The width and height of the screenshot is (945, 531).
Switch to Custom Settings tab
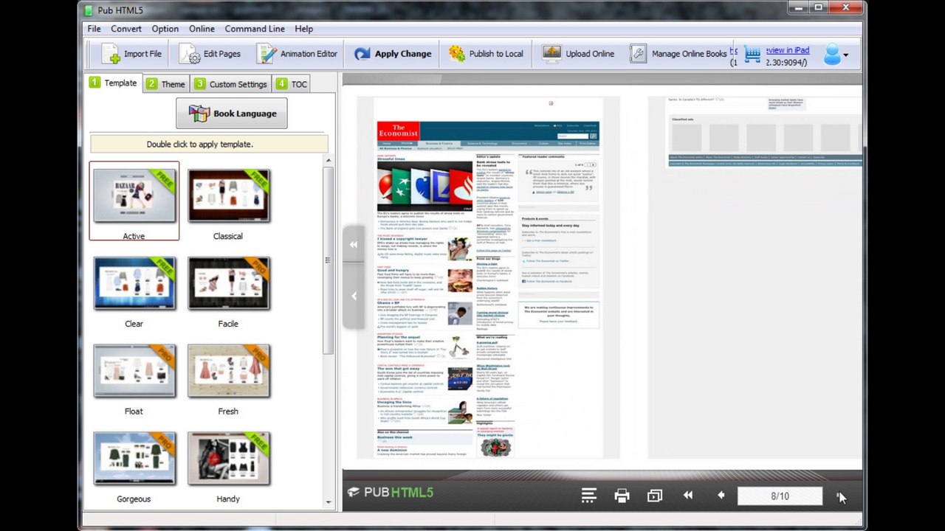(x=231, y=84)
